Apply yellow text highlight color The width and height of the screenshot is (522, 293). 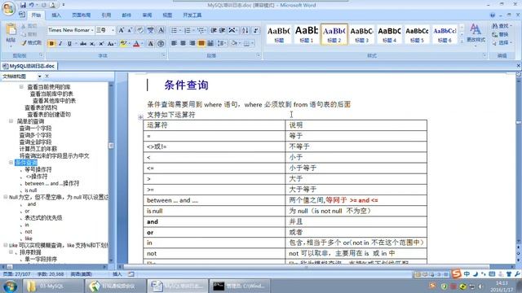pos(123,43)
